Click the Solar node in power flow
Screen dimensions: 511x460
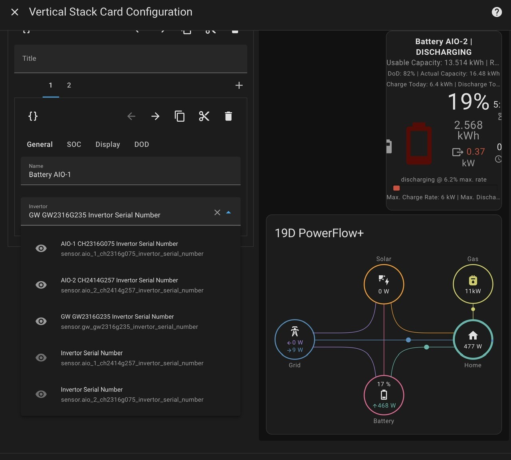(384, 284)
